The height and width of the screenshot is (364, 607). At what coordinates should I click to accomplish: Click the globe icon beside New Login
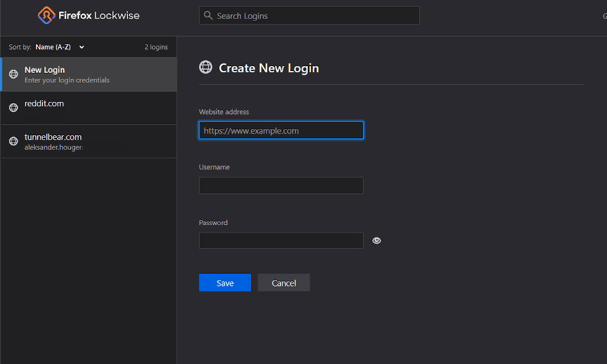point(13,74)
